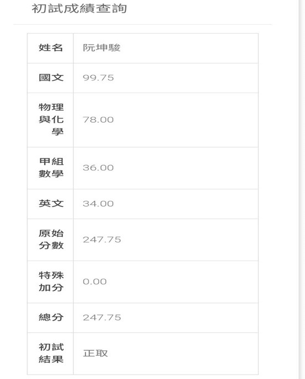Select the 英文 score 34.00
The image size is (305, 379).
[98, 204]
